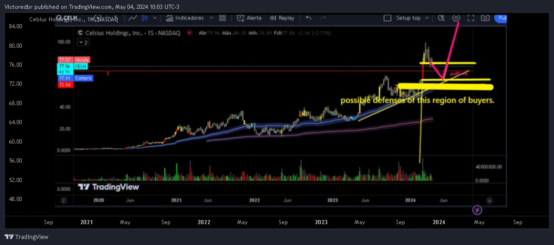
Task: Open the TradingView logo link at bottom-left
Action: coord(26,237)
